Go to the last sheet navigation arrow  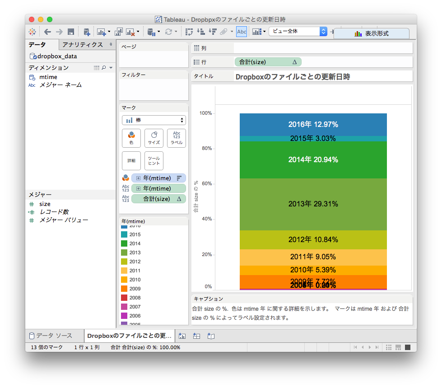coord(377,347)
